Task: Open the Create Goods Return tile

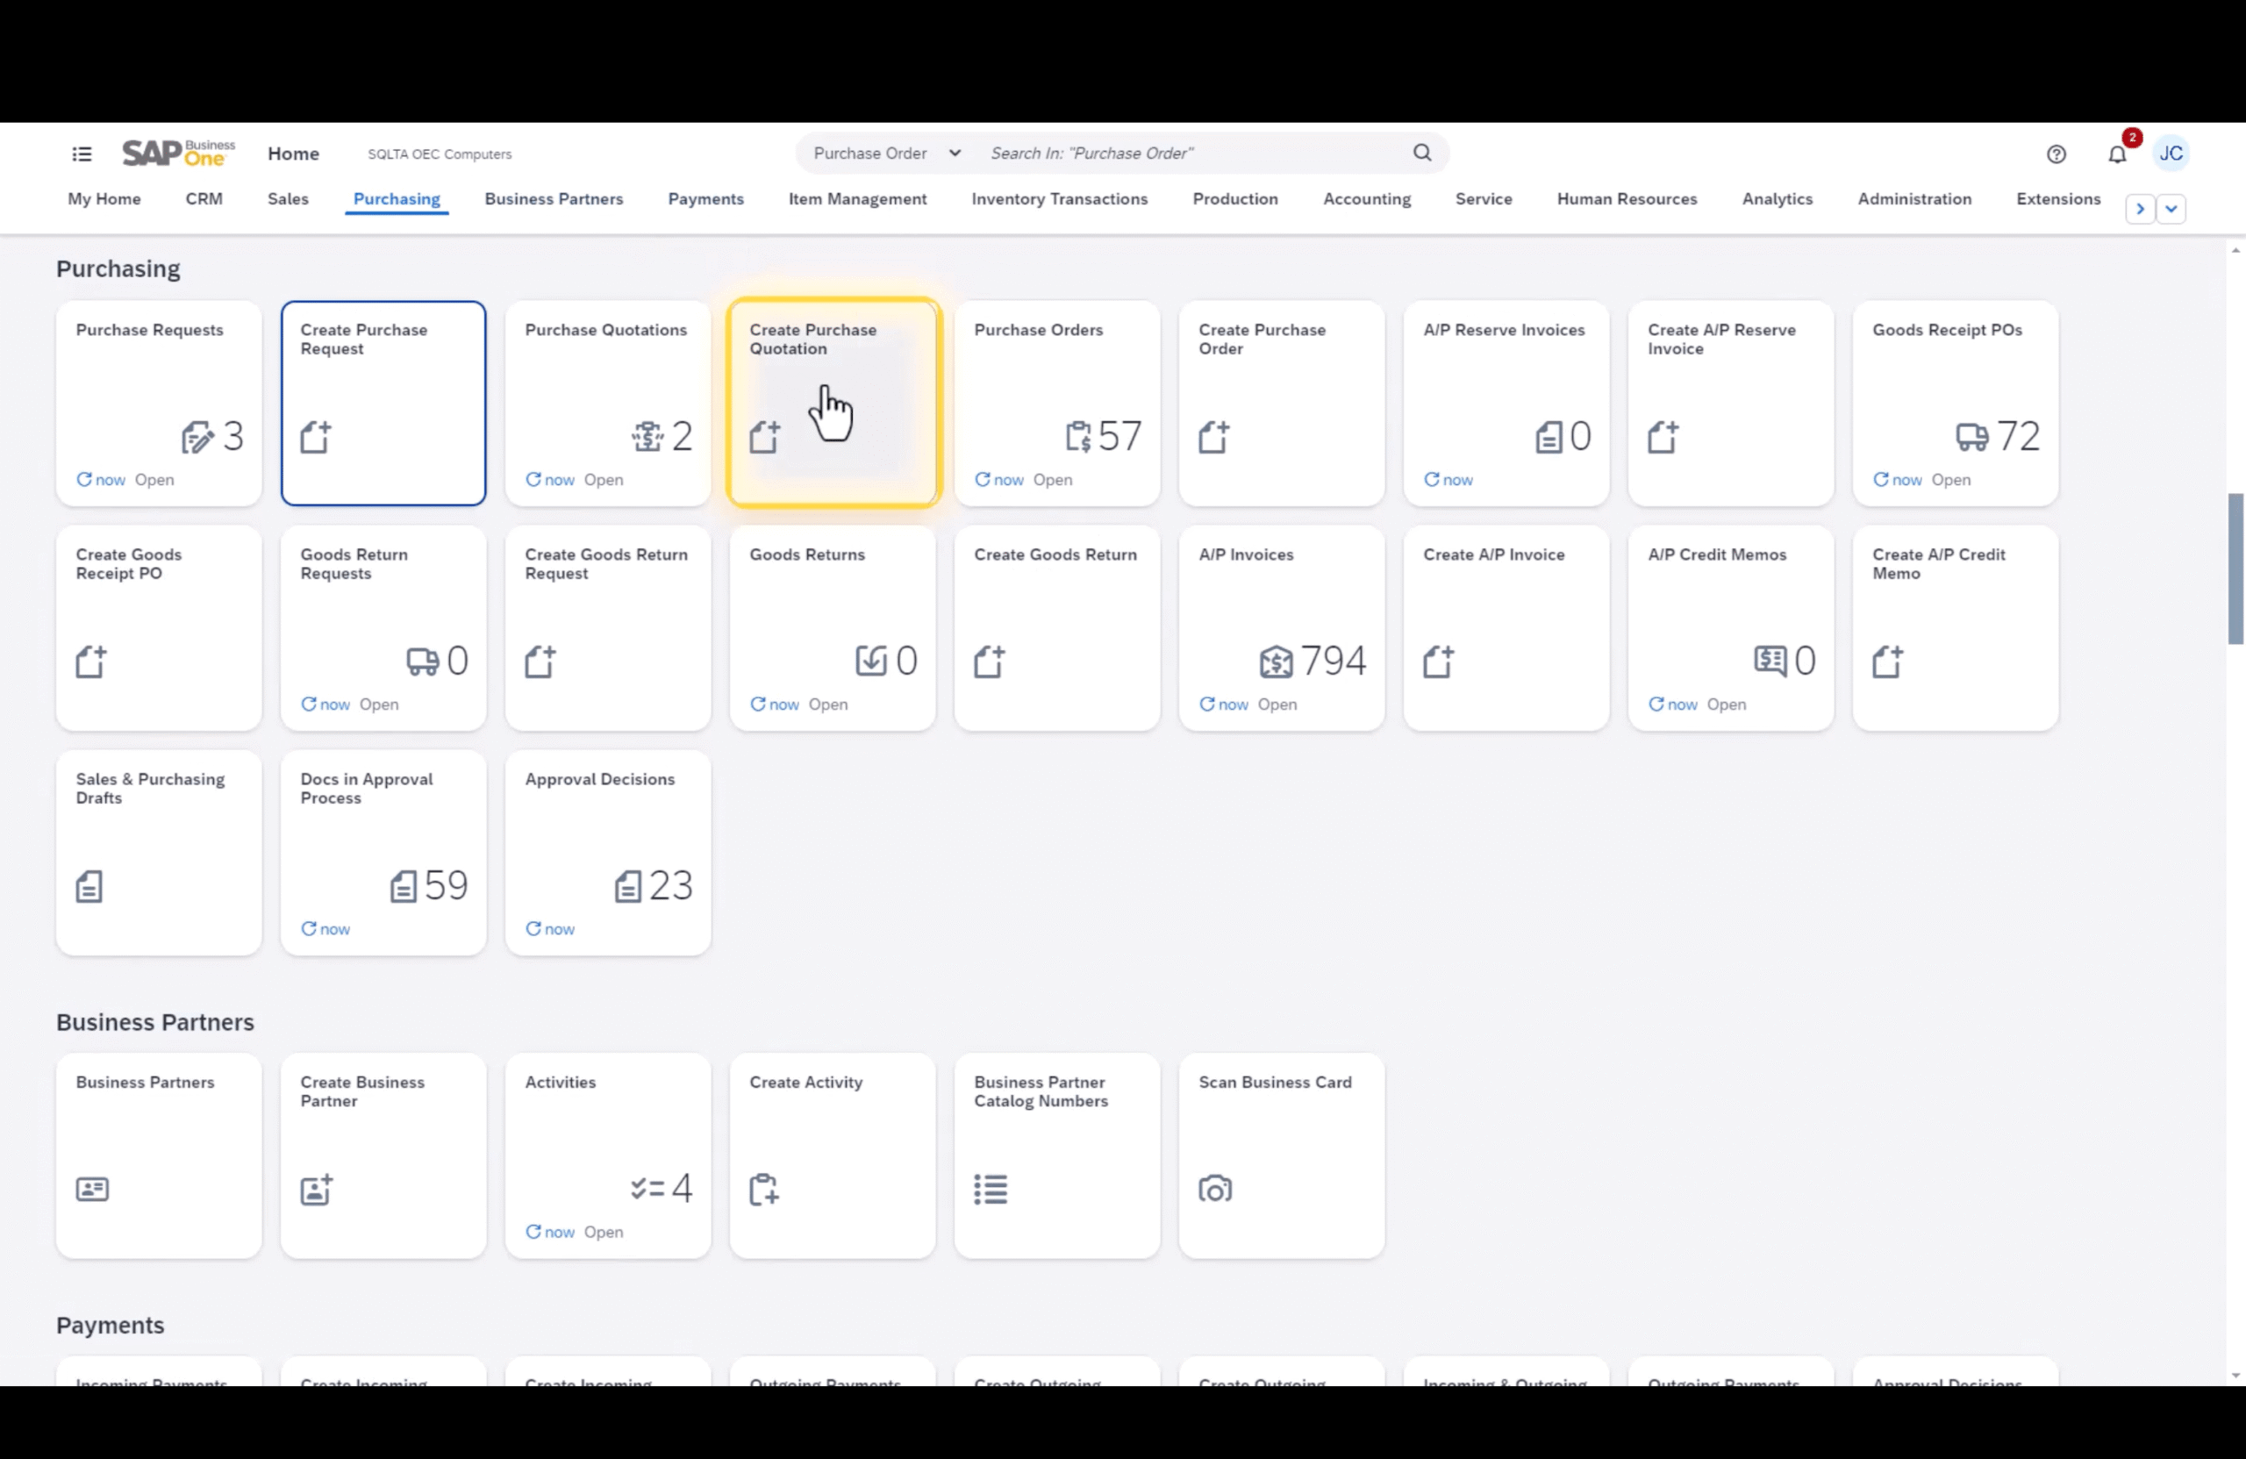Action: point(1057,627)
